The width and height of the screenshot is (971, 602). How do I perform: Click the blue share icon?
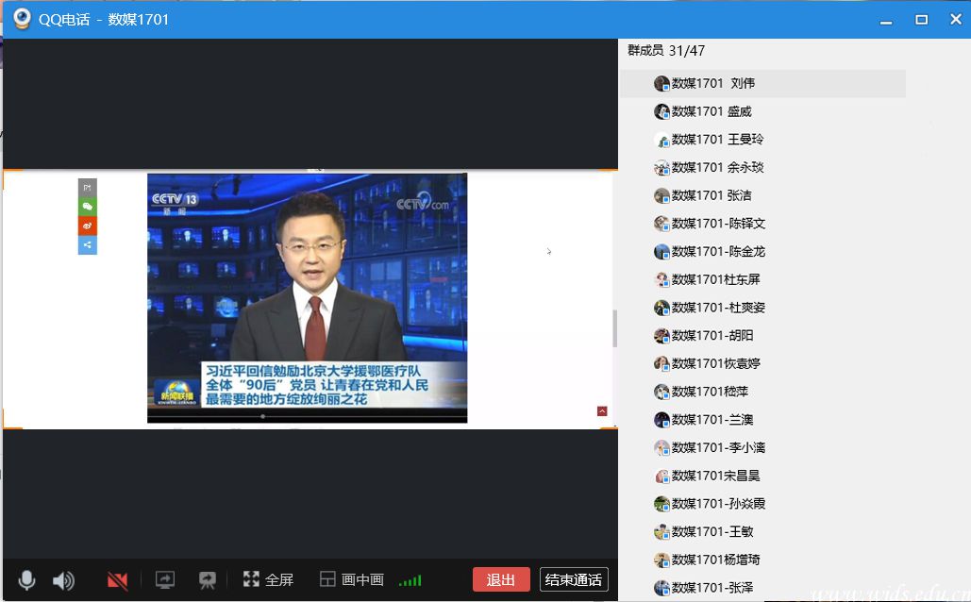(x=87, y=245)
